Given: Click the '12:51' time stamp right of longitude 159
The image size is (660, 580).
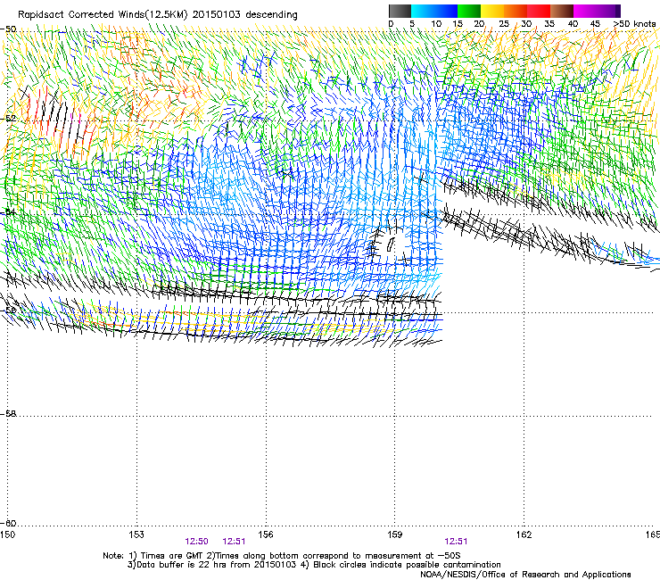Looking at the screenshot, I should tap(456, 542).
